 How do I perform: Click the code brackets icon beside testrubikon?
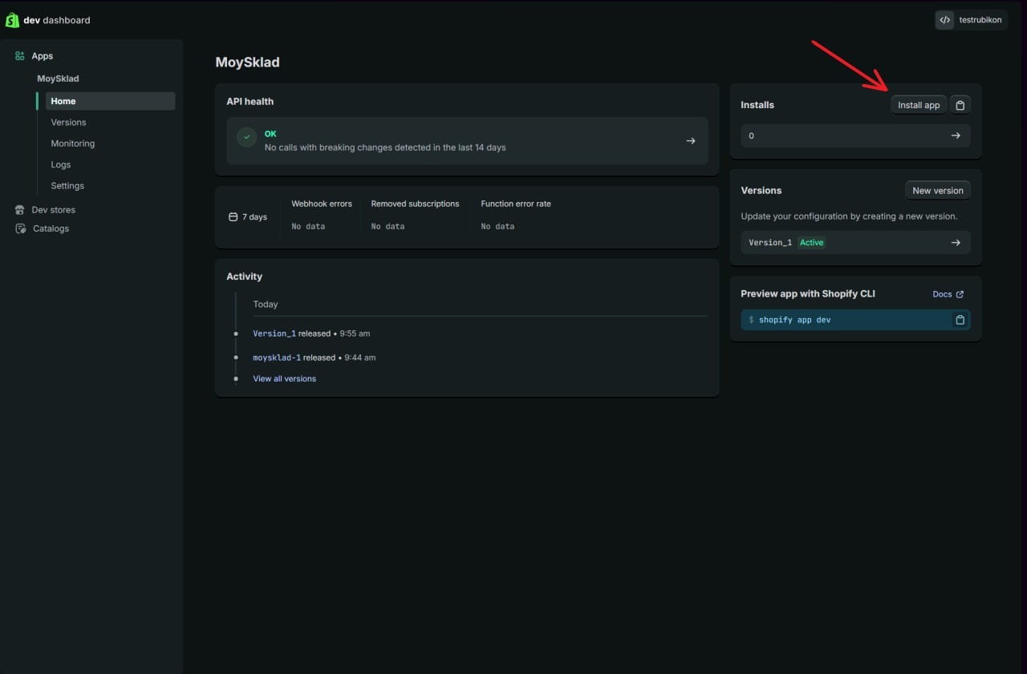pos(945,20)
